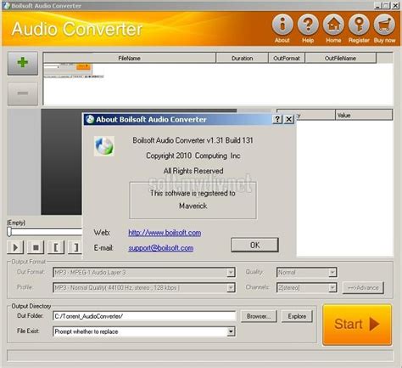The image size is (402, 368).
Task: Click 'Boilsoft Audio Converter v1.31 Build 131' text
Action: pyautogui.click(x=193, y=140)
